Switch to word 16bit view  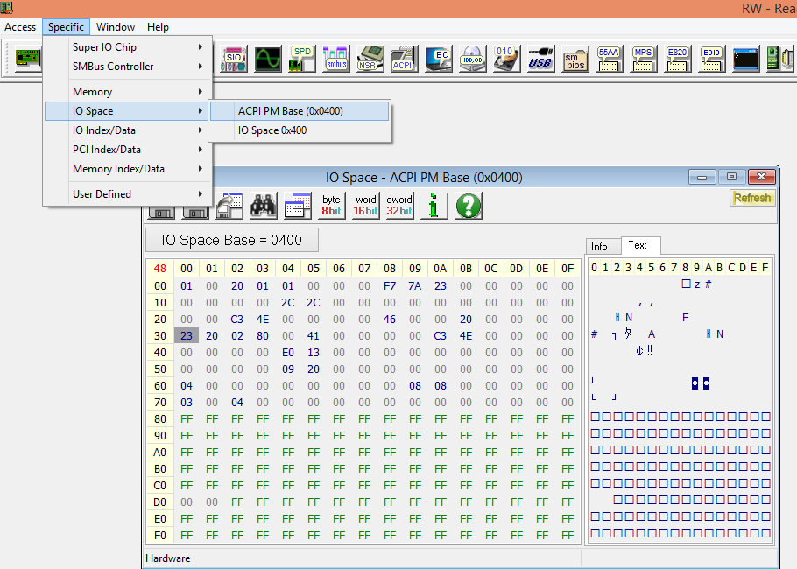click(365, 206)
